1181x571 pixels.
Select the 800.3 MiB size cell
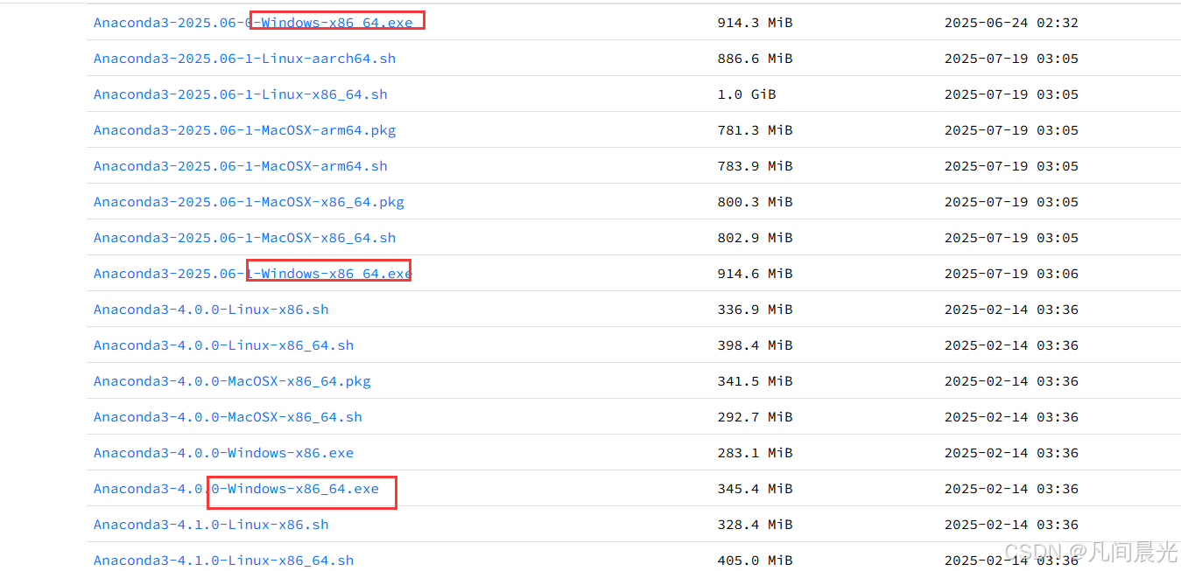coord(755,202)
